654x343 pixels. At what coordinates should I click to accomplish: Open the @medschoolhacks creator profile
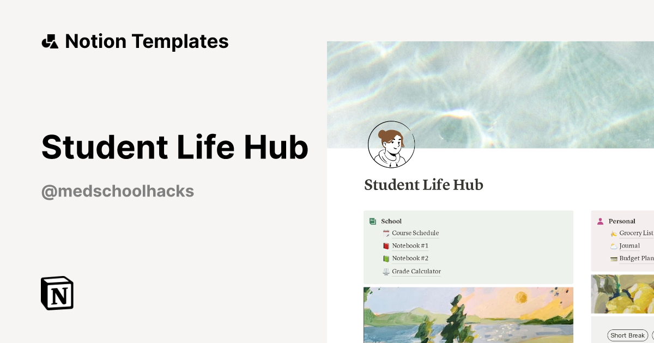tap(118, 191)
